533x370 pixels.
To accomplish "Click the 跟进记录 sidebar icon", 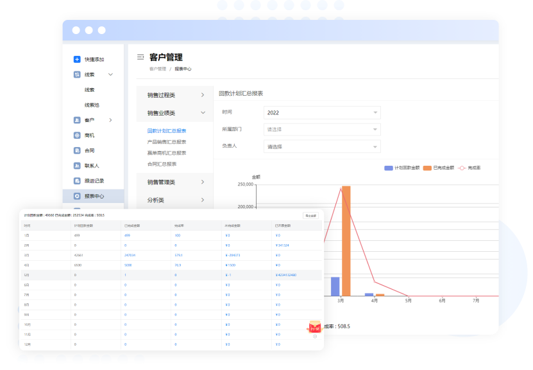I will pyautogui.click(x=77, y=181).
